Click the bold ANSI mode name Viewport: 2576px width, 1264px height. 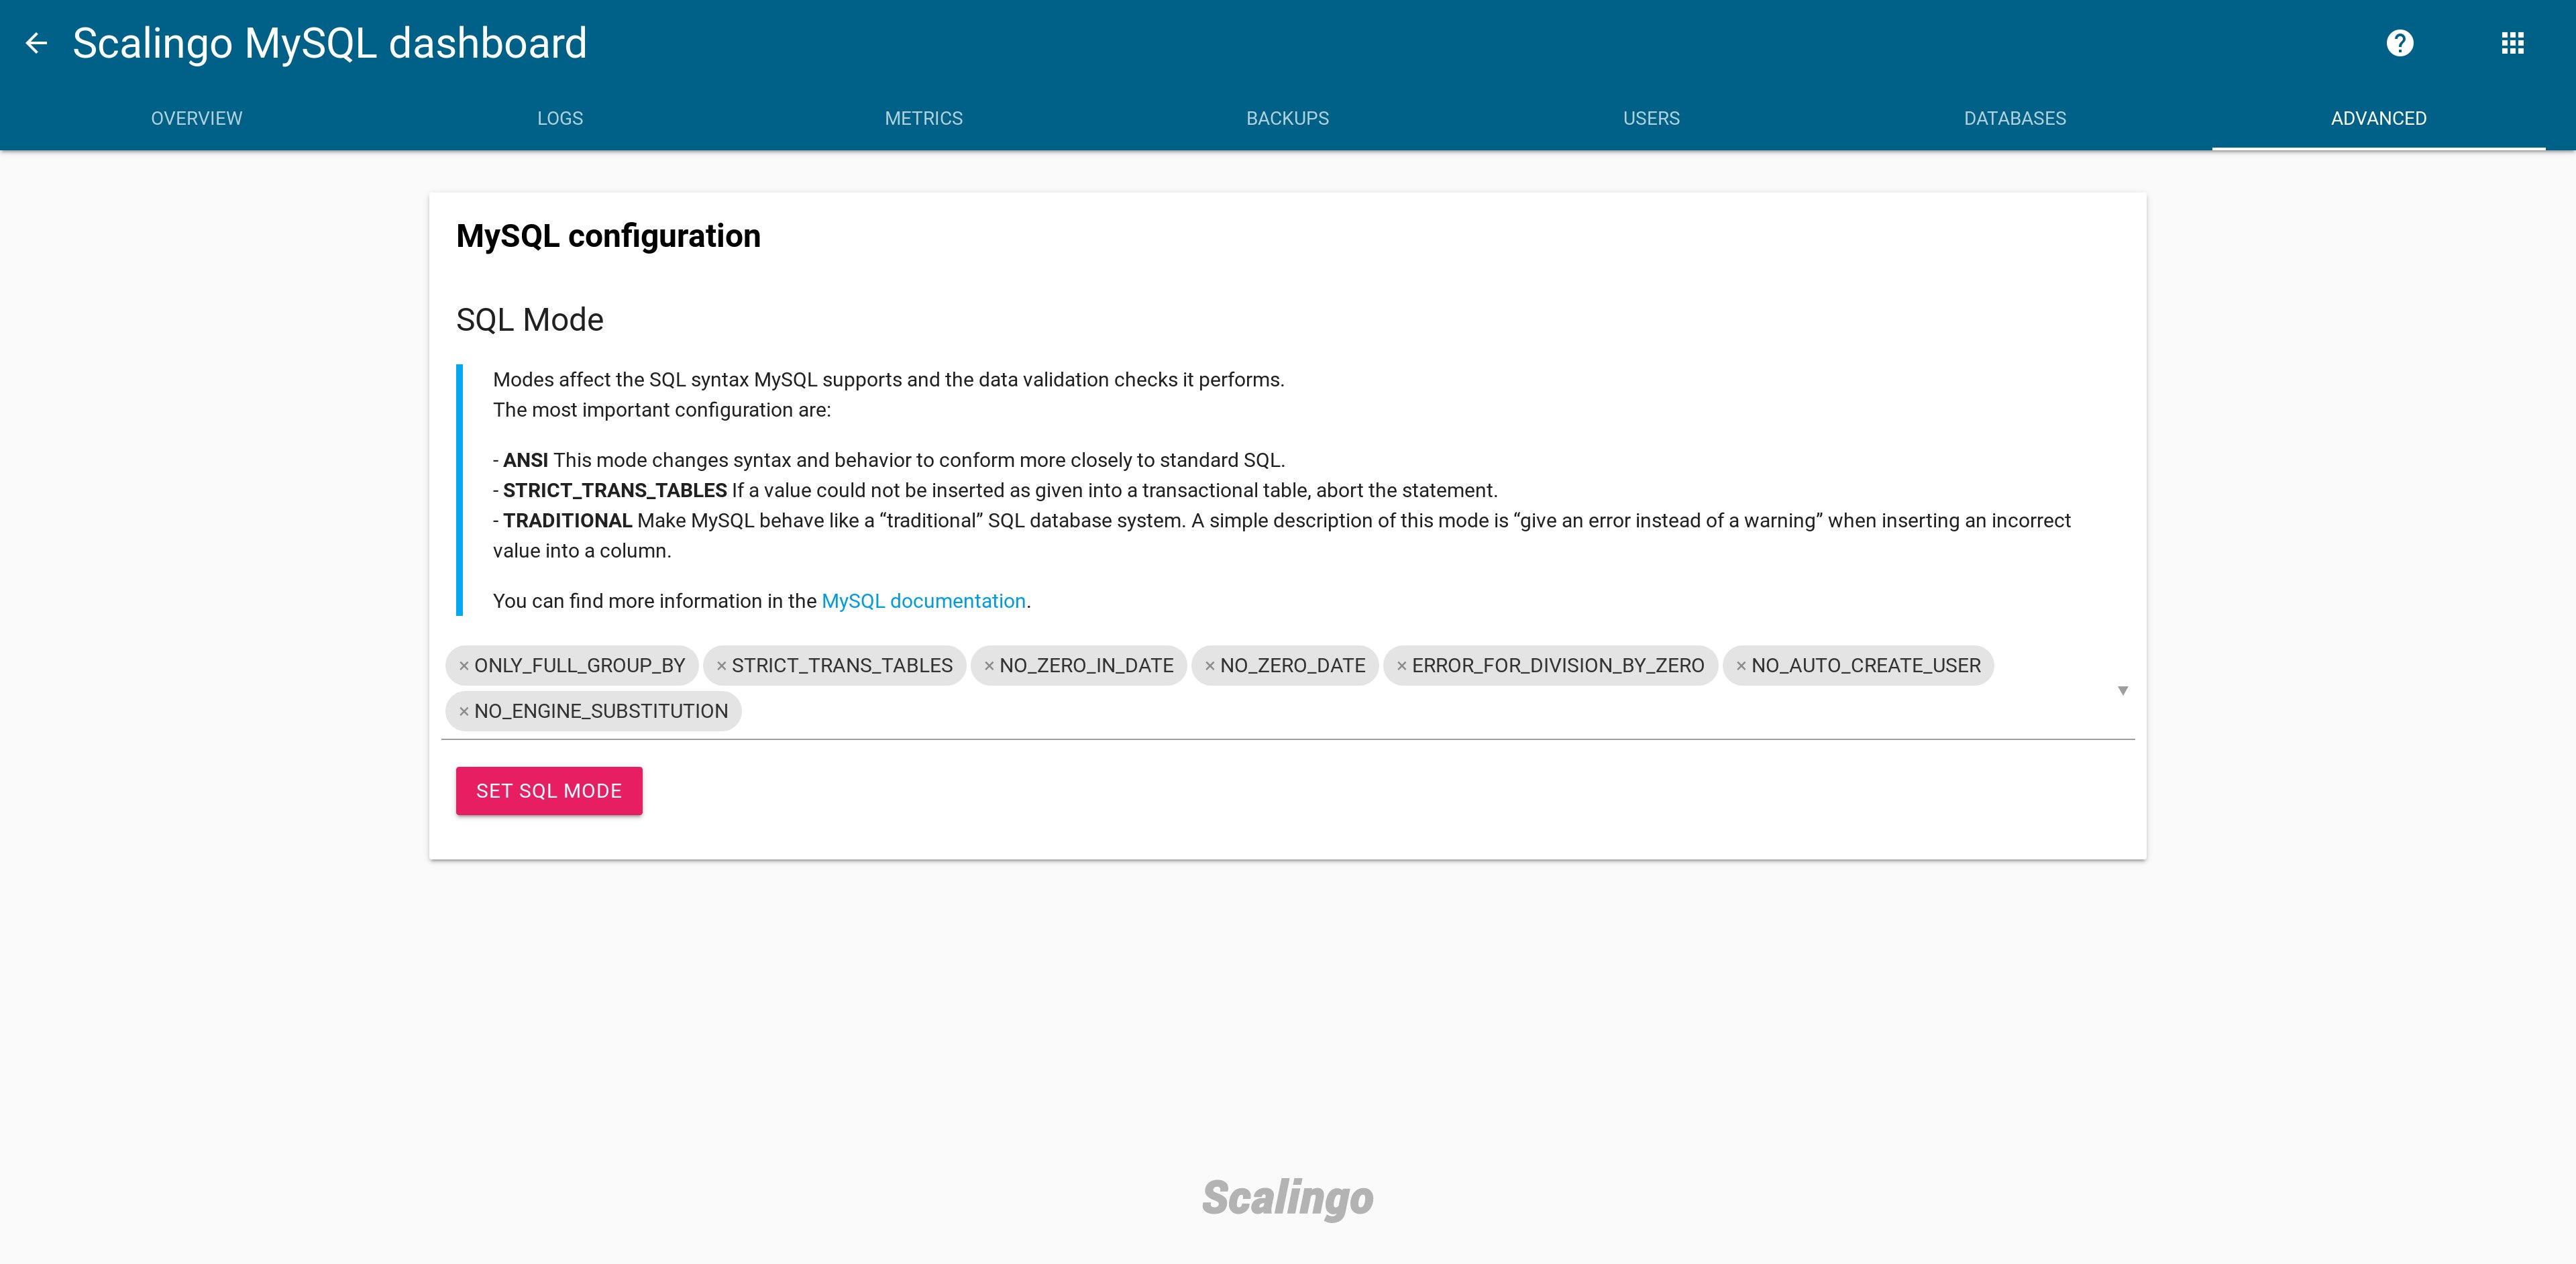click(x=525, y=460)
